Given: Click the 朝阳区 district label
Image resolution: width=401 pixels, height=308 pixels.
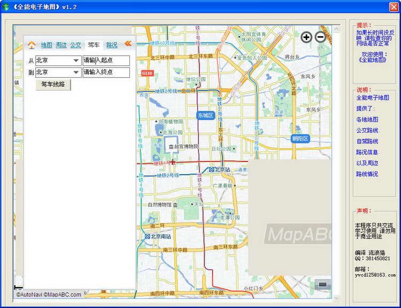Looking at the screenshot, I should point(300,139).
